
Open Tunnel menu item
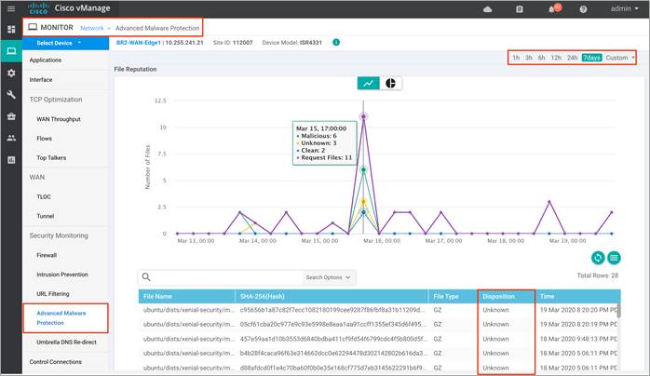click(x=46, y=216)
